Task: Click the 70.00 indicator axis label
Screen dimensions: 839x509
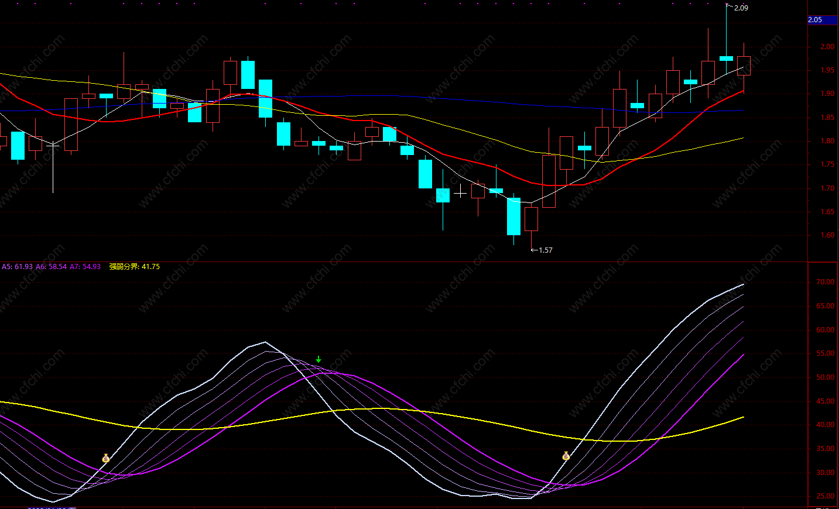Action: coord(826,282)
